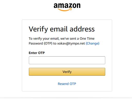
Task: Click the 'Enter OTP' field label
Action: (x=37, y=53)
